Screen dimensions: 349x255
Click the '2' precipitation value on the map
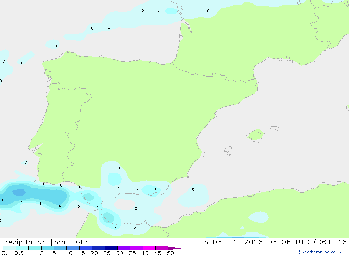tap(59, 205)
